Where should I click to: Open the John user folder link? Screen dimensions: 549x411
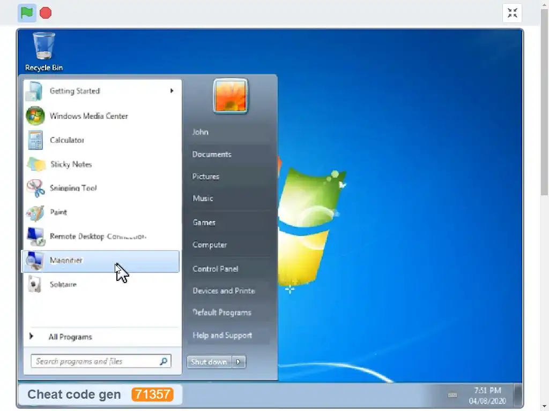(x=201, y=132)
